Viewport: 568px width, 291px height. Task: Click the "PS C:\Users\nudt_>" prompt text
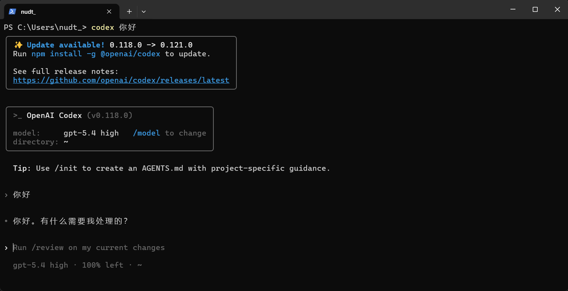[45, 27]
